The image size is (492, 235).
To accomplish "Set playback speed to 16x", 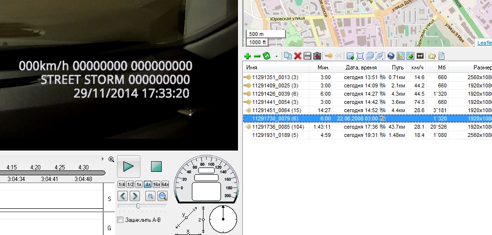I will pos(156,185).
